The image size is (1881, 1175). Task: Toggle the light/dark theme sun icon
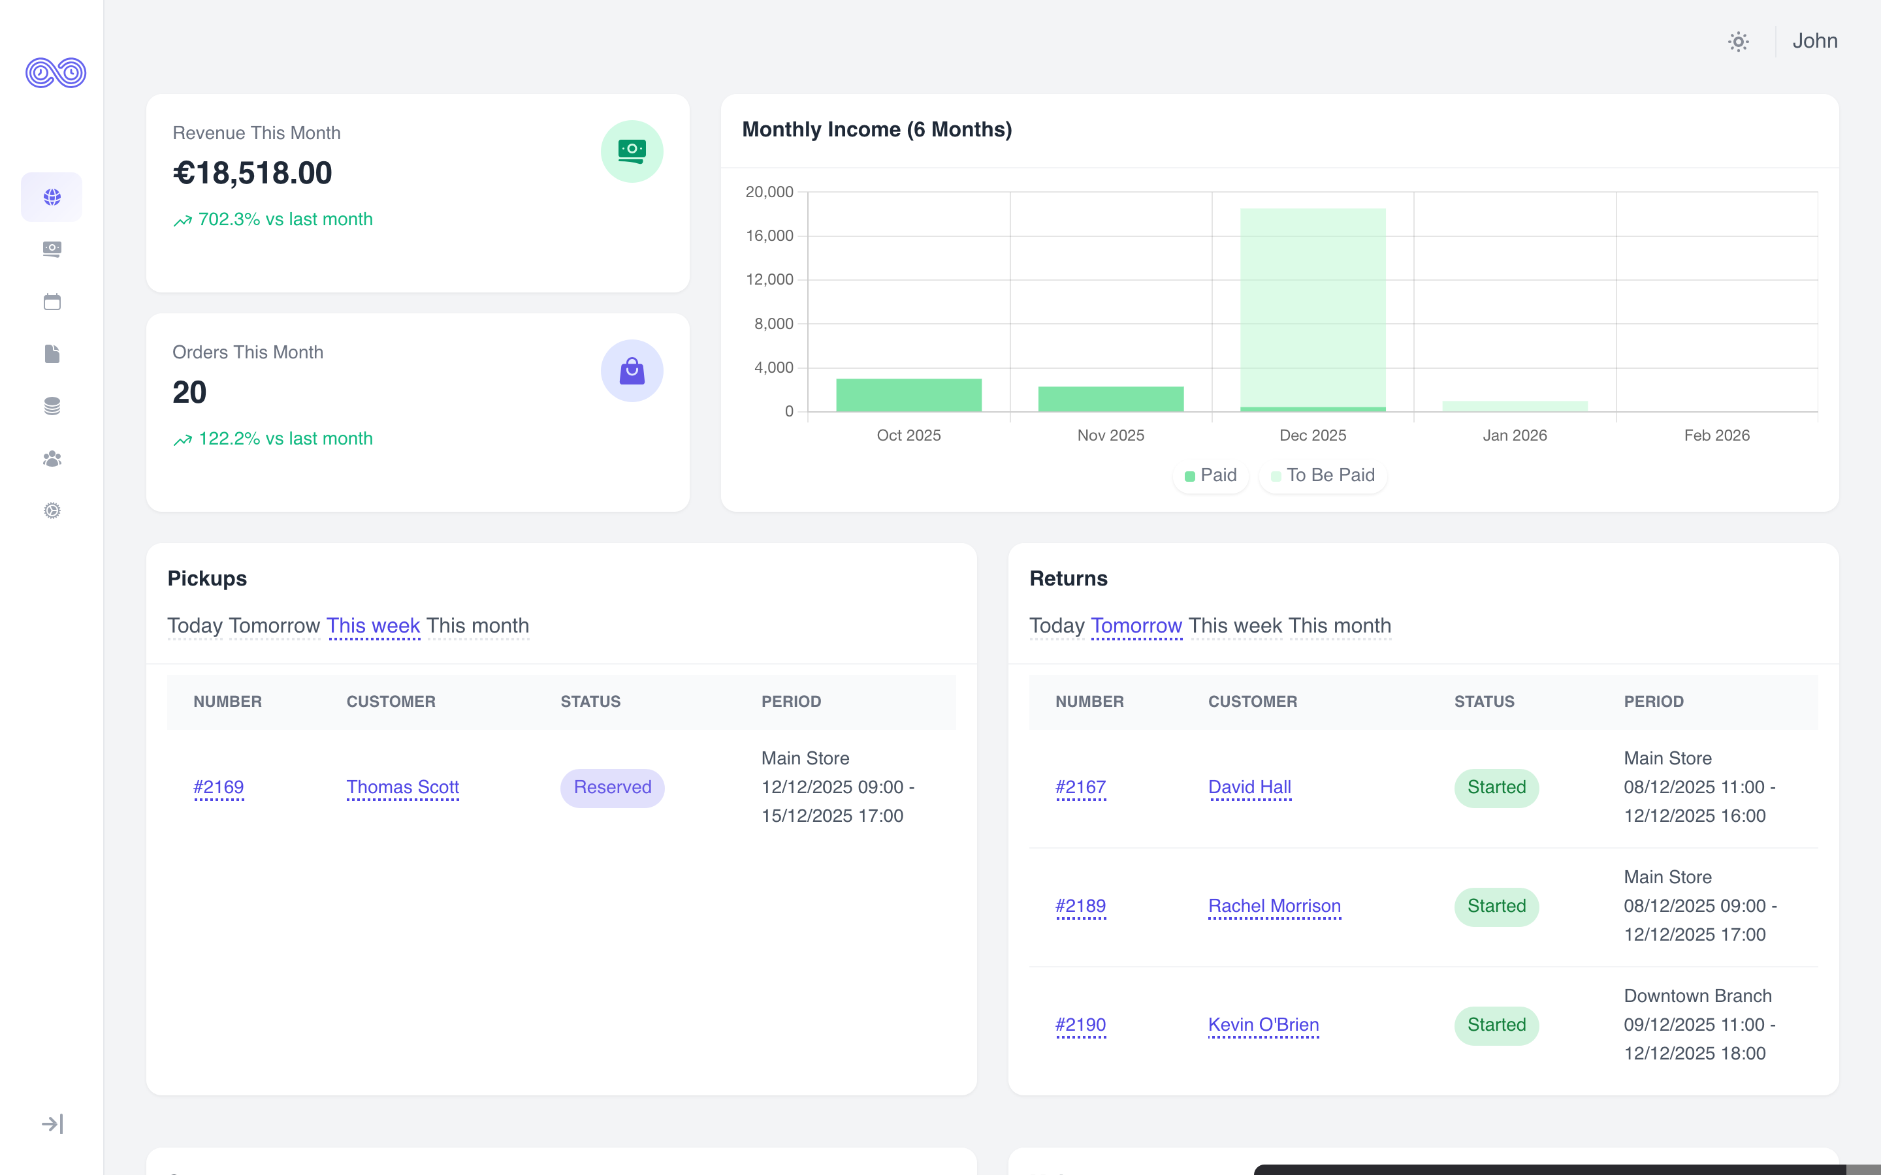point(1738,41)
